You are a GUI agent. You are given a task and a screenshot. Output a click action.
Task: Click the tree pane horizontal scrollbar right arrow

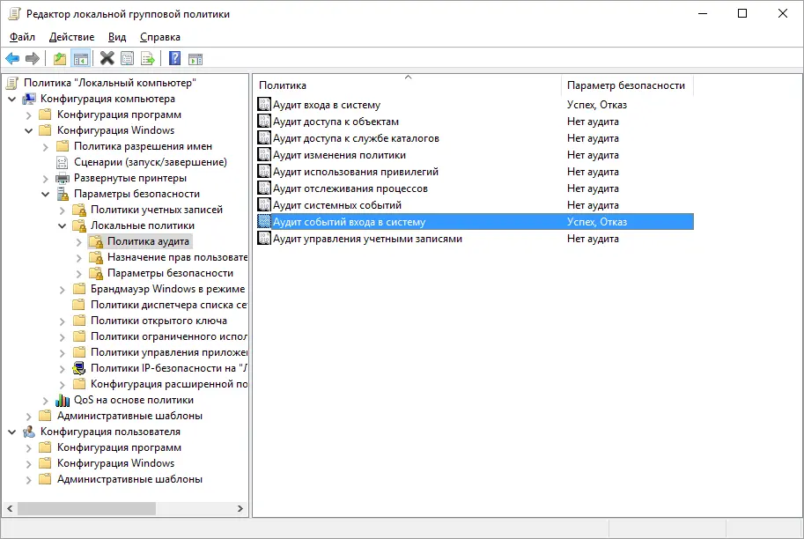point(240,509)
